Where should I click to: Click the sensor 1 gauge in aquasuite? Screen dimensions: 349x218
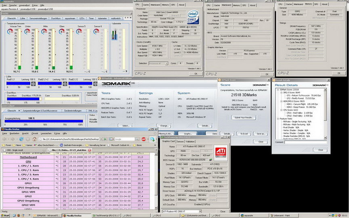[x=10, y=31]
